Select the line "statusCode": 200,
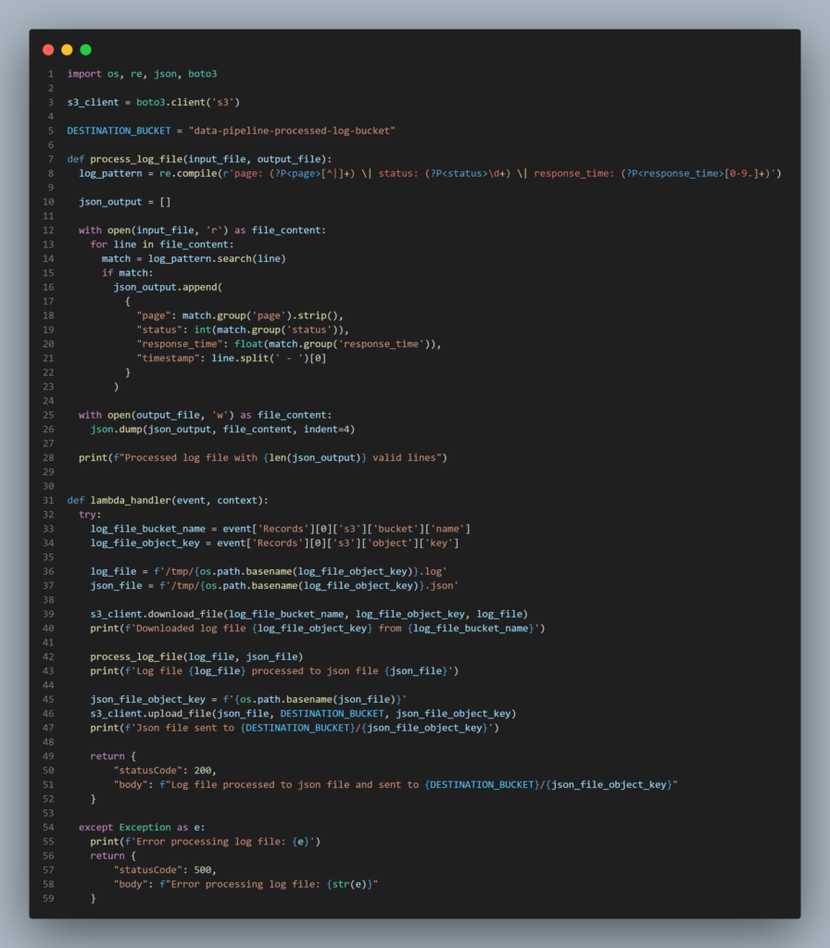 point(165,770)
